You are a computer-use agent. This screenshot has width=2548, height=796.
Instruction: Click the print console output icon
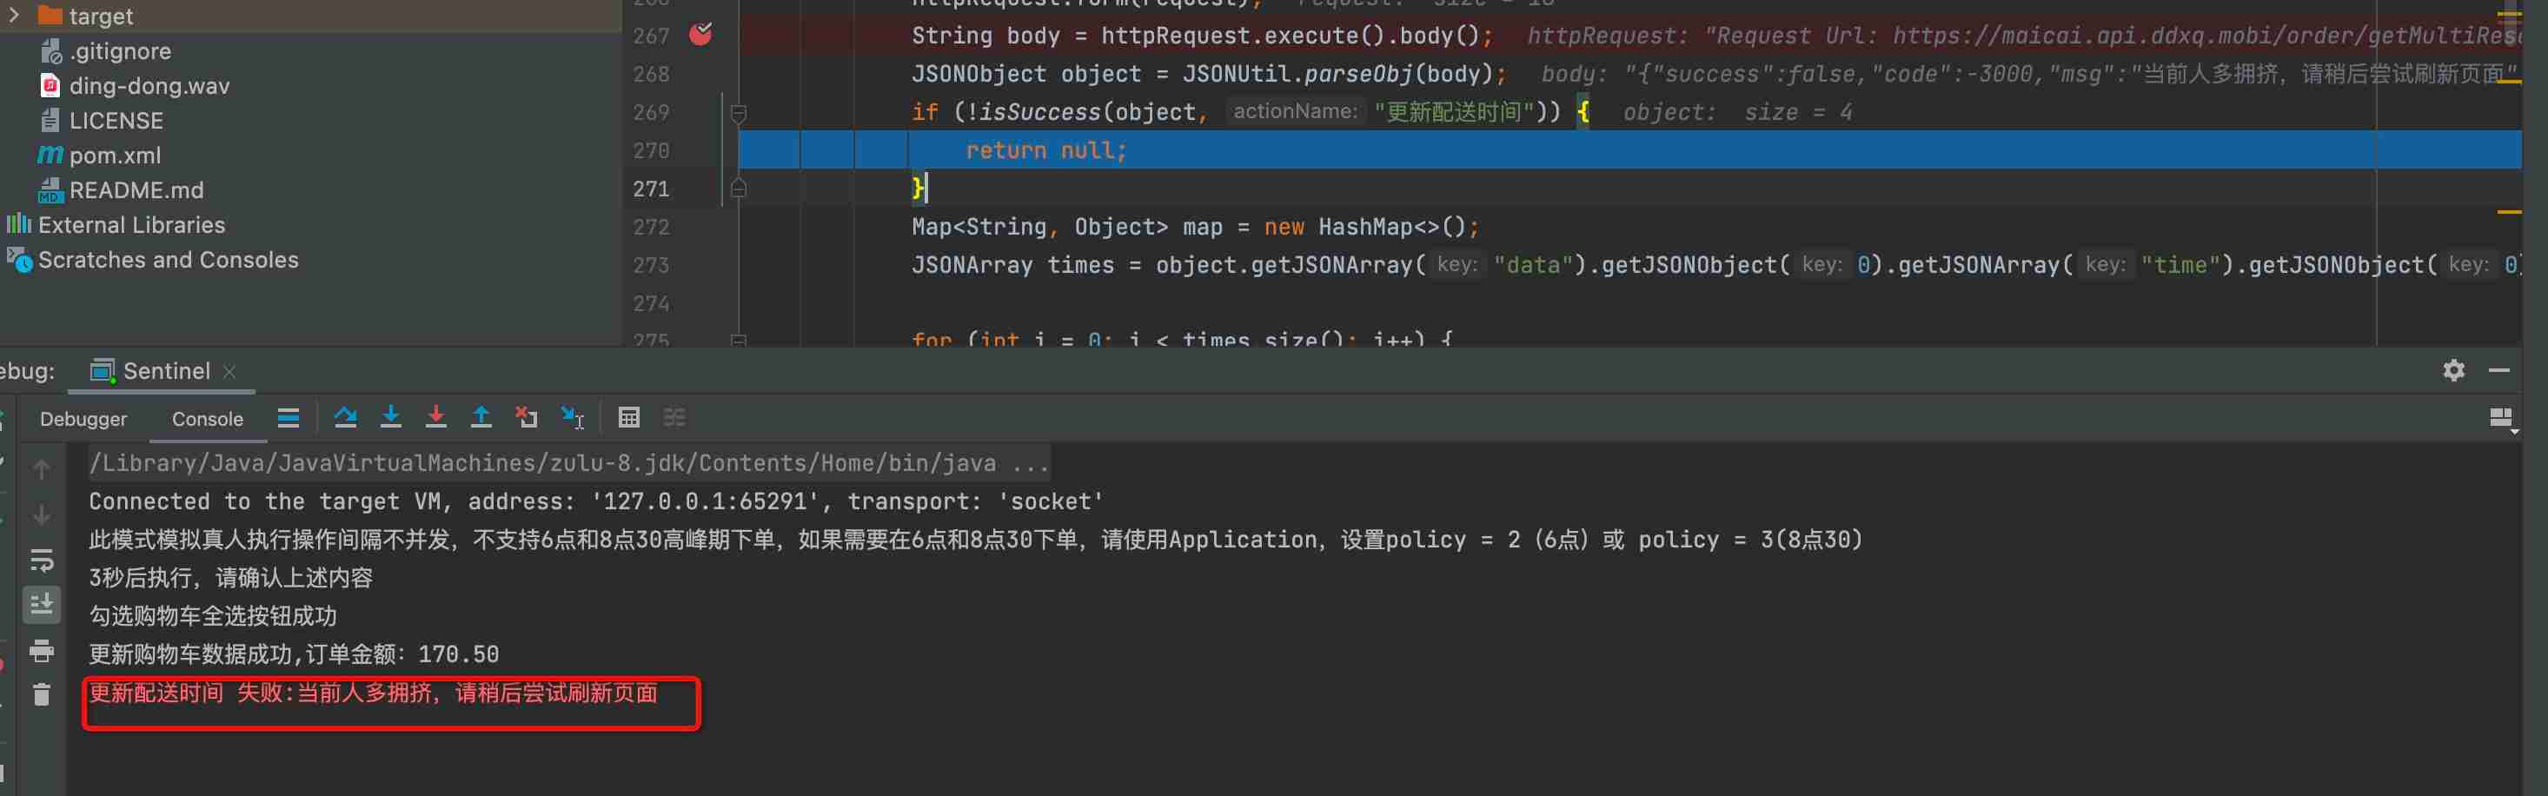[42, 651]
